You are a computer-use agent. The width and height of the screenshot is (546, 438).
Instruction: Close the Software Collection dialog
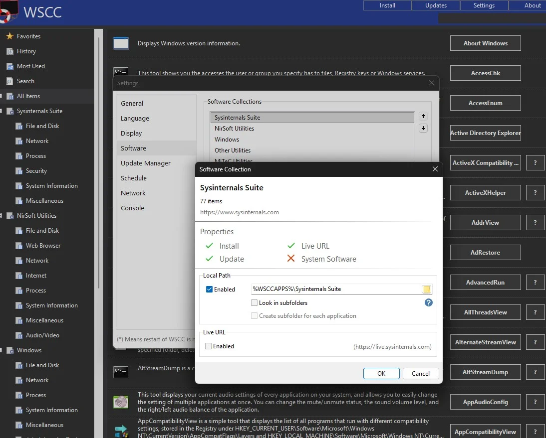coord(435,169)
